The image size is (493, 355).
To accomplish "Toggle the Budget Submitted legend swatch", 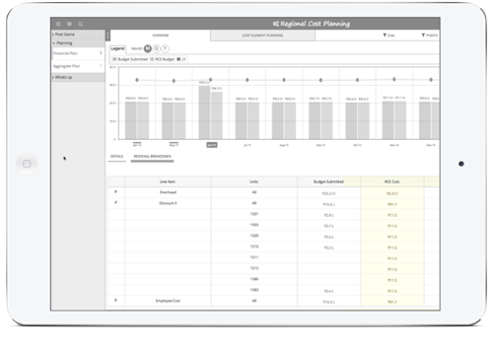I will pyautogui.click(x=114, y=59).
